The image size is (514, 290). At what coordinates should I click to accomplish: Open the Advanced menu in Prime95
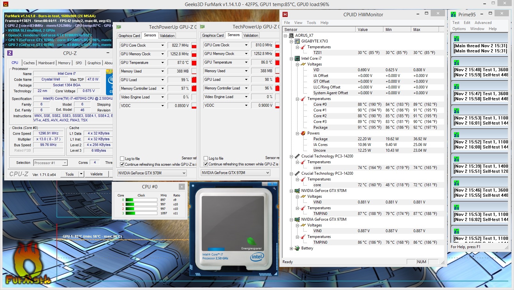(x=483, y=23)
